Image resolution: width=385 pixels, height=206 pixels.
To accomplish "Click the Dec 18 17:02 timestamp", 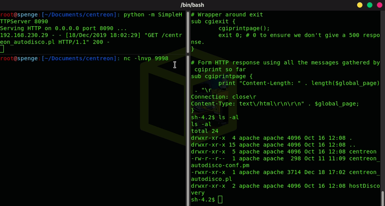I will (325, 172).
